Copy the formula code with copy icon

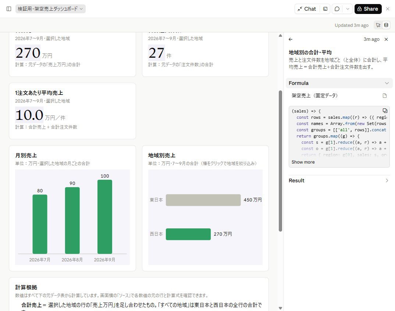(385, 111)
